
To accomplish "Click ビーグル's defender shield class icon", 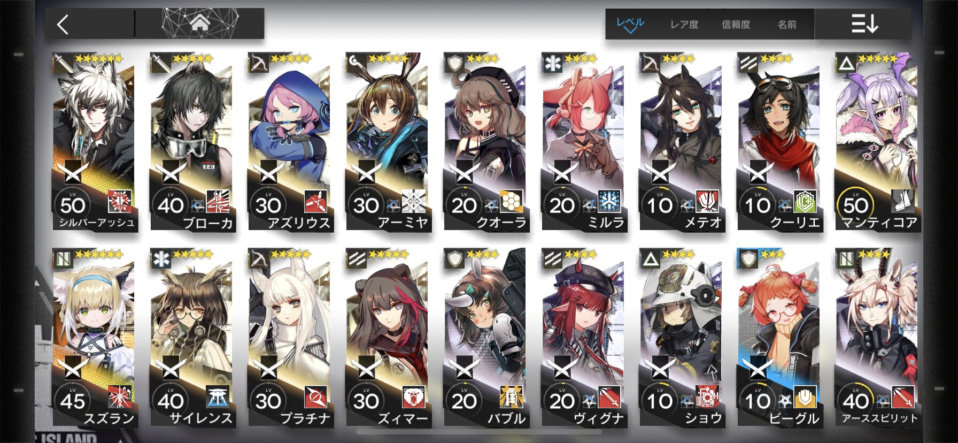I will (748, 259).
